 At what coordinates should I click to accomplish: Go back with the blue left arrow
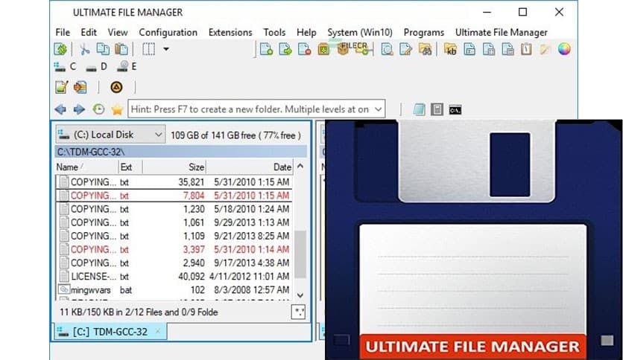pyautogui.click(x=60, y=109)
